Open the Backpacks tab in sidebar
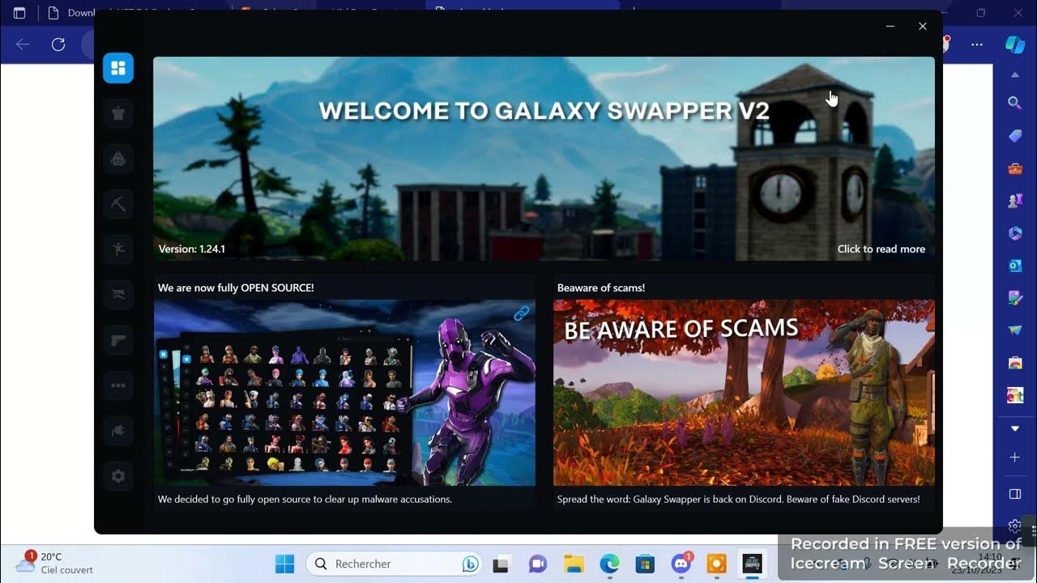The height and width of the screenshot is (583, 1037). (118, 159)
